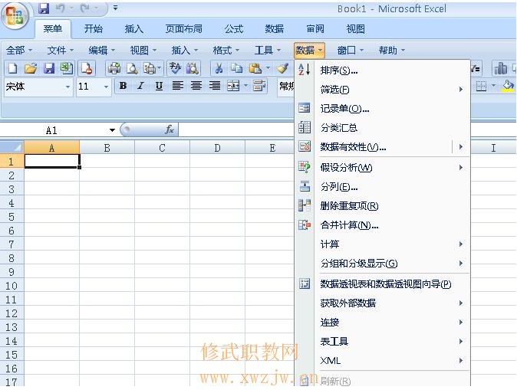Toggle align text left

(178, 86)
